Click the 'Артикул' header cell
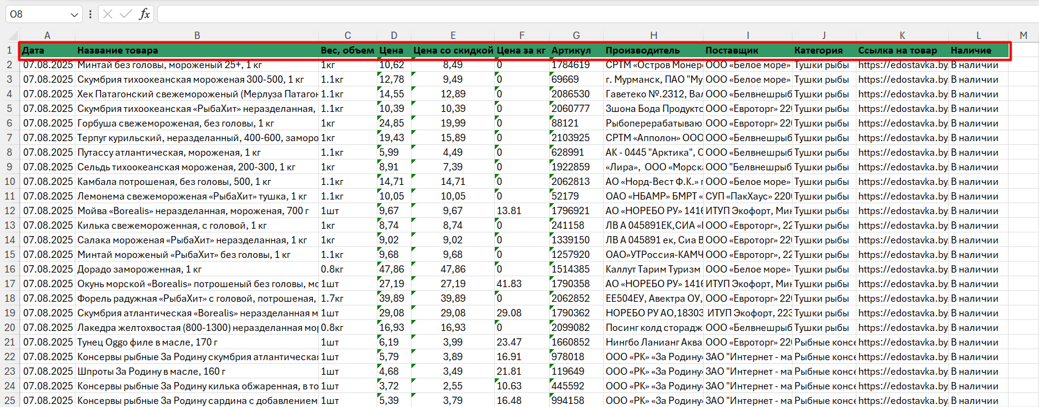Image resolution: width=1039 pixels, height=407 pixels. (576, 50)
